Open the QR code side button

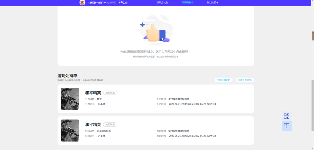pyautogui.click(x=287, y=116)
